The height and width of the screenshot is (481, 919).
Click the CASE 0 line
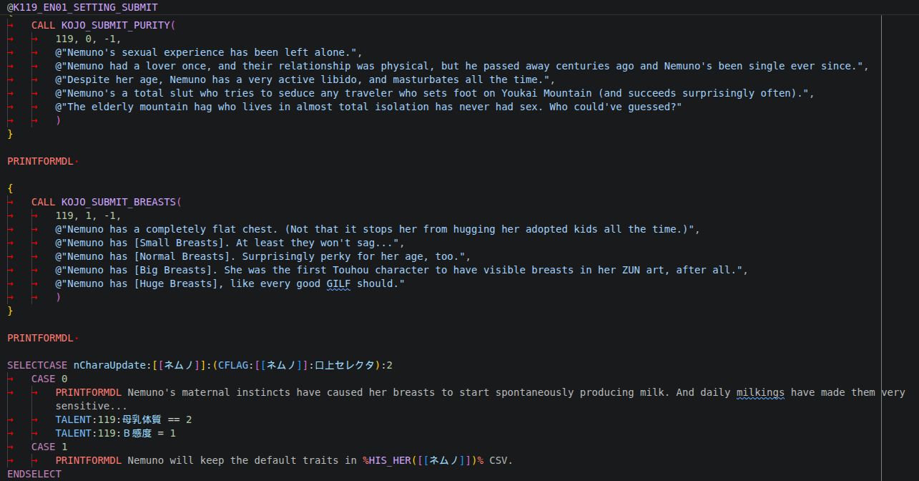pos(49,379)
